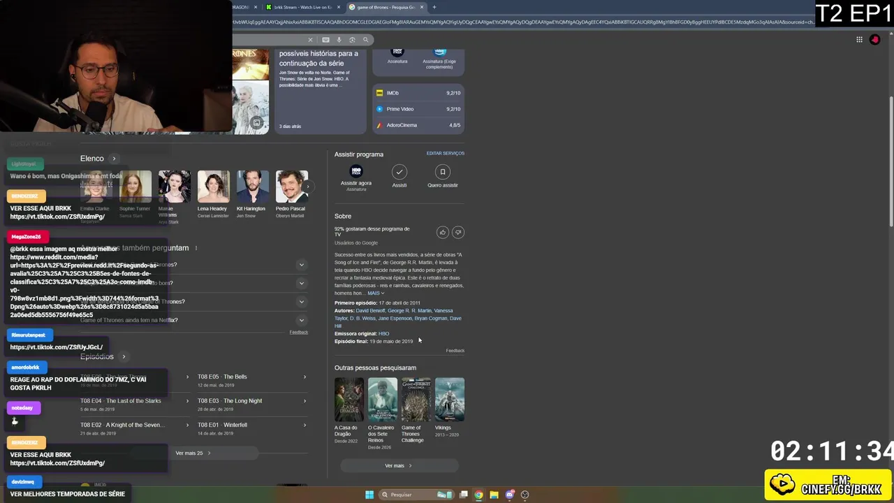Screen dimensions: 894x503
Task: Like the show with thumbs up
Action: [442, 232]
